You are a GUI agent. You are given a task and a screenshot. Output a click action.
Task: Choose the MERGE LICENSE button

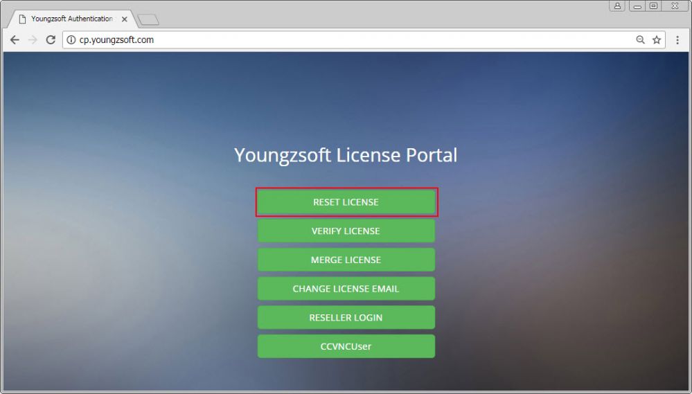coord(346,260)
